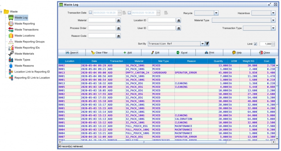Click the horizontal scrollbar under the table

tap(143, 142)
